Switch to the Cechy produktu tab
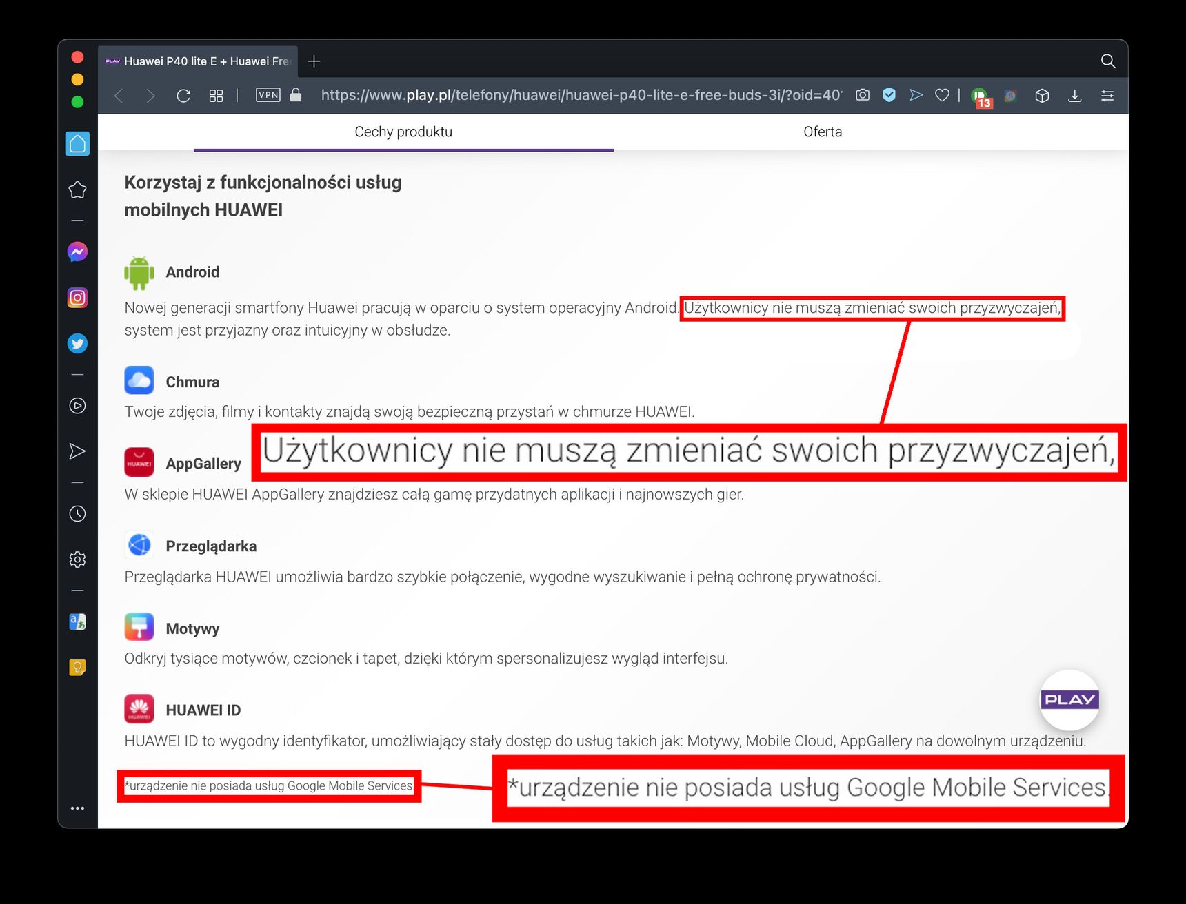The image size is (1186, 904). coord(403,132)
